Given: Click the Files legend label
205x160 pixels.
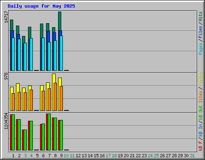Looking at the screenshot, I should (200, 32).
